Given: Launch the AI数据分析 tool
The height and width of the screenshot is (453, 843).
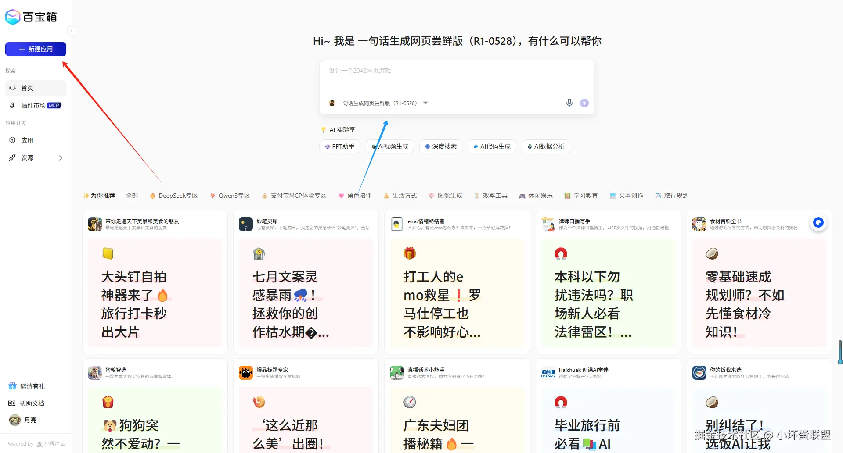Looking at the screenshot, I should tap(546, 146).
